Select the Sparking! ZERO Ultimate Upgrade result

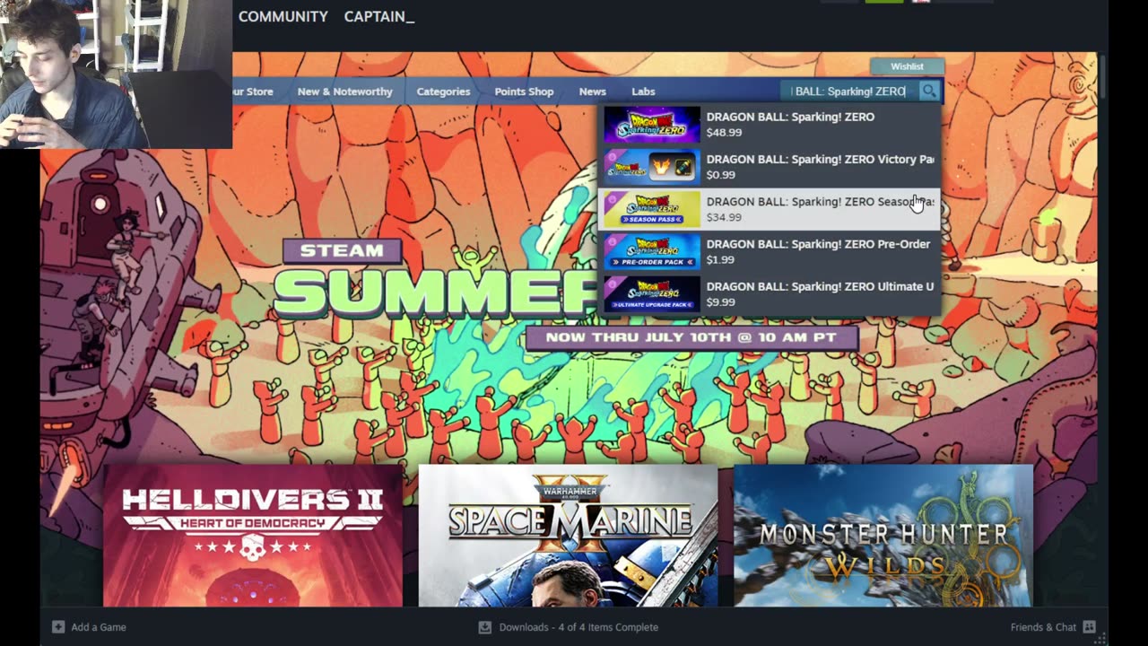(x=770, y=293)
